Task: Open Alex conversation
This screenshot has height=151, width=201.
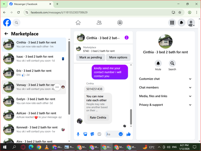Action: (x=34, y=141)
